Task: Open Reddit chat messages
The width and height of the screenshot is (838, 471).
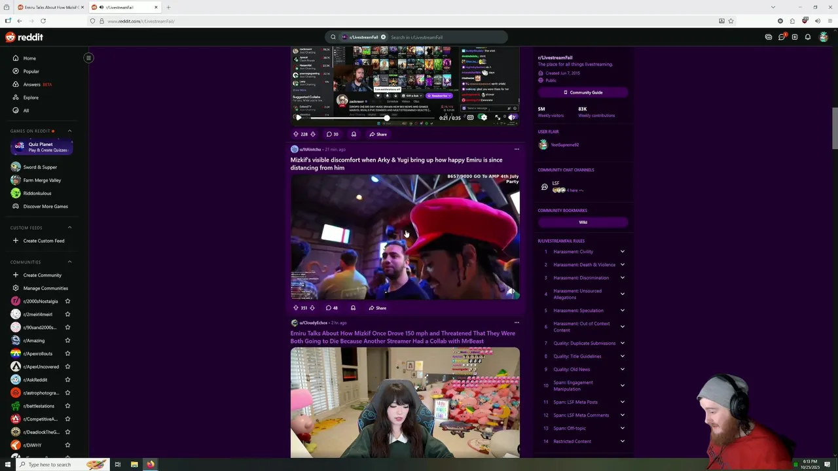Action: click(x=782, y=37)
